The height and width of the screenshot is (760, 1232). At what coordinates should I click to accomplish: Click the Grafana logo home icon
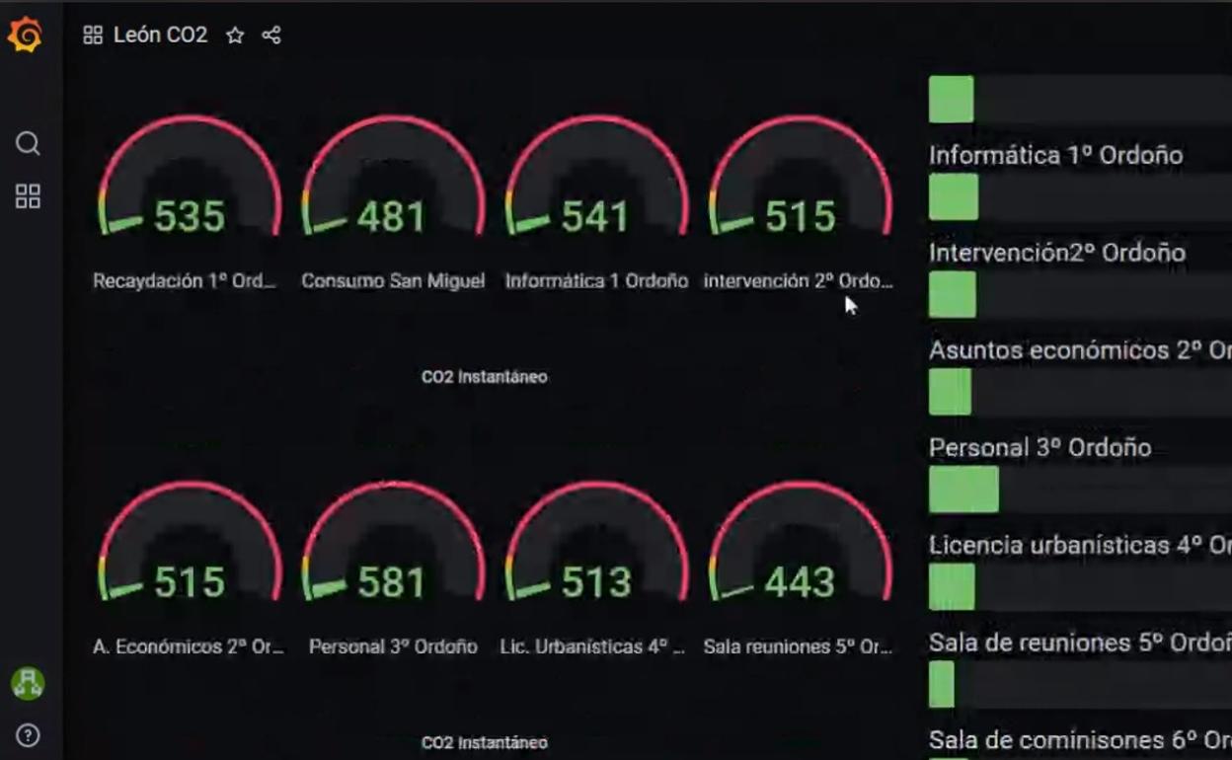[x=25, y=36]
